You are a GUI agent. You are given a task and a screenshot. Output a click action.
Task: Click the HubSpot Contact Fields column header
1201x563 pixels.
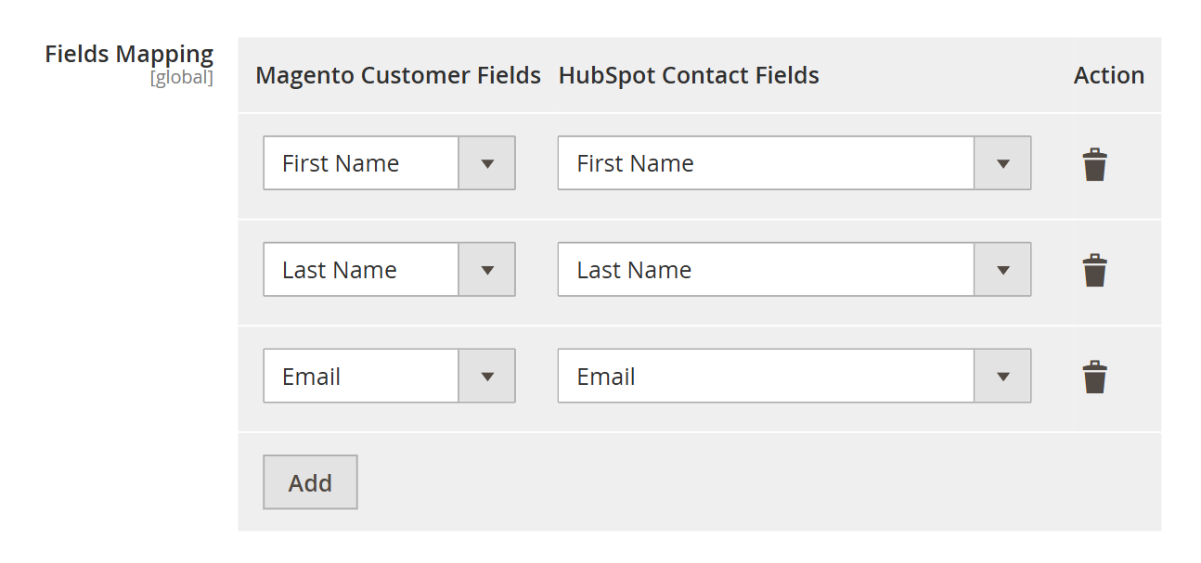[x=689, y=75]
